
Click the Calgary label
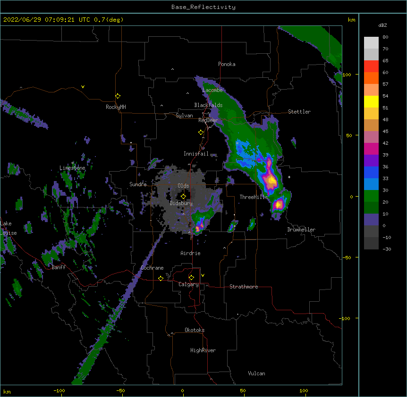pos(188,284)
